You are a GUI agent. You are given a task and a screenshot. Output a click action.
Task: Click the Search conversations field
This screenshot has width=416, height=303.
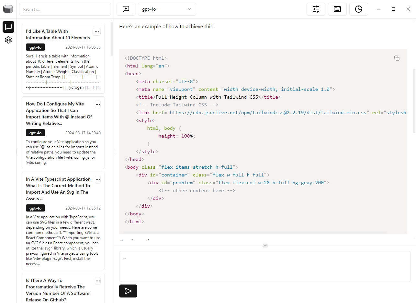coord(65,9)
